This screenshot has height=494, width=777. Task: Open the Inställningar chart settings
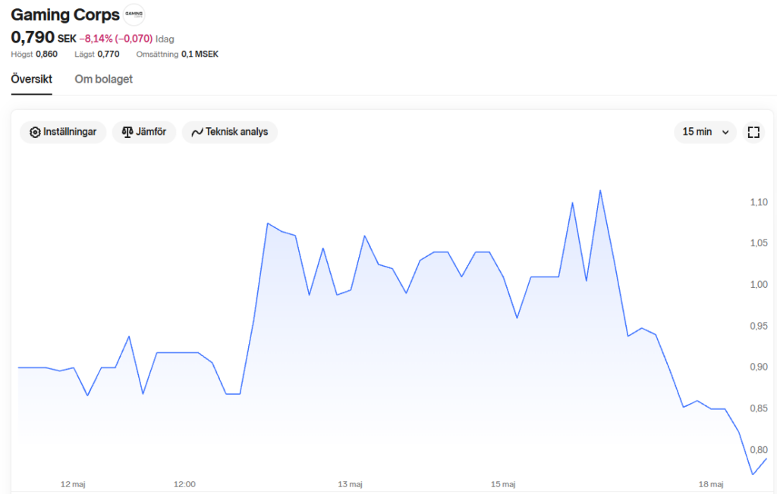click(x=63, y=132)
